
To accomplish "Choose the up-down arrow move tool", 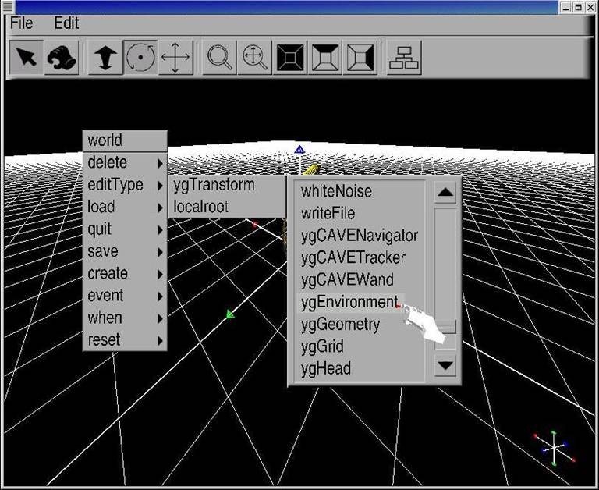I will point(105,57).
